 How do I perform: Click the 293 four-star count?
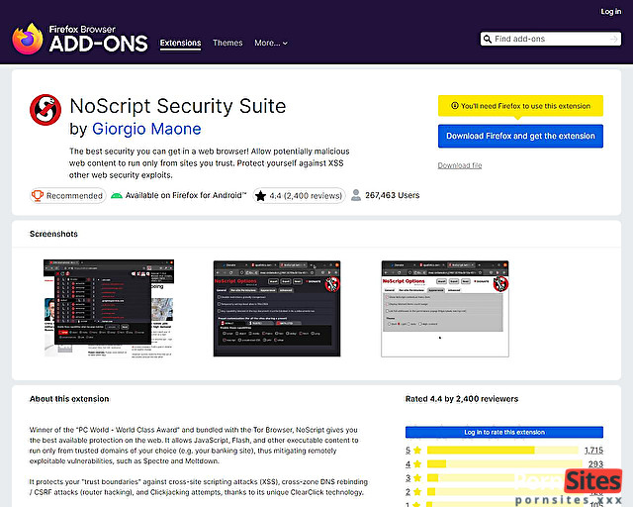click(x=595, y=463)
